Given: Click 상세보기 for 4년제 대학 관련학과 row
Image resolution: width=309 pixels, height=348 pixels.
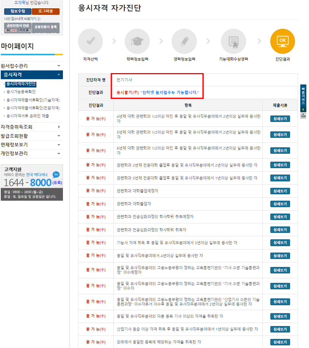Looking at the screenshot, I should pyautogui.click(x=280, y=119).
